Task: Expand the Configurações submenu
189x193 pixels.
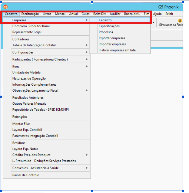Action: [46, 52]
